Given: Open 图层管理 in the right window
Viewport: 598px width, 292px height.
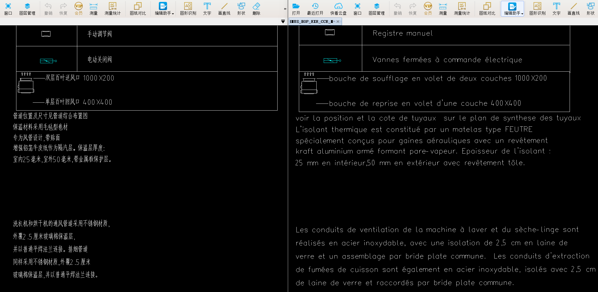Looking at the screenshot, I should coord(377,9).
